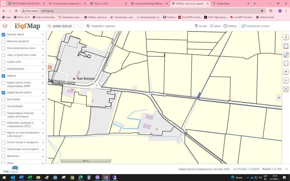290x181 pixels.
Task: Open the Помощ menu item
Action: (230, 26)
